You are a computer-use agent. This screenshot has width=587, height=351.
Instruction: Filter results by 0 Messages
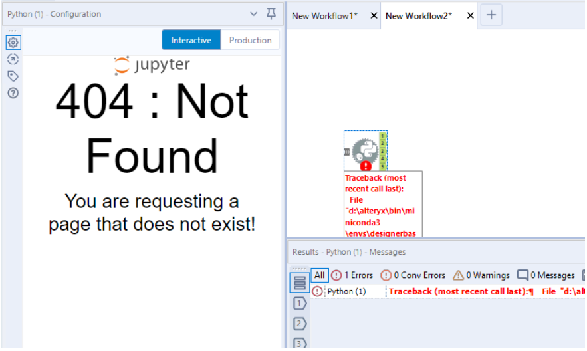click(546, 275)
